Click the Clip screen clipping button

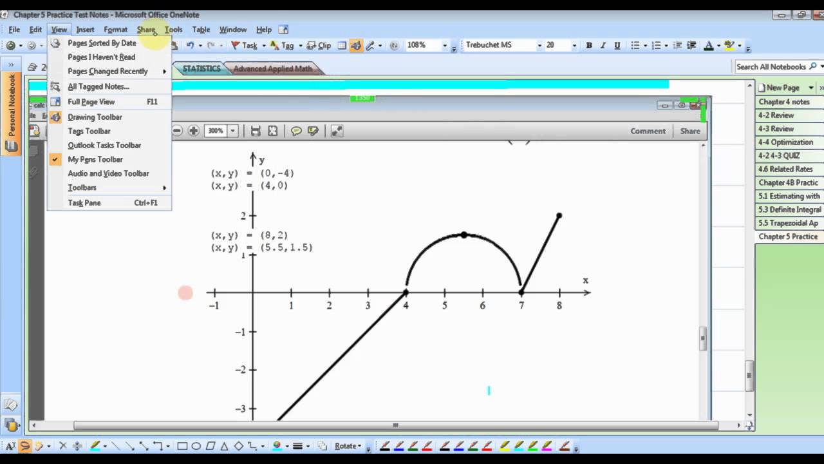coord(319,45)
